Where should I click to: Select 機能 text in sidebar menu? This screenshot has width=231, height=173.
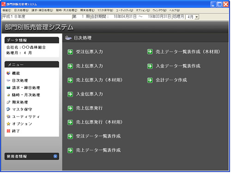tap(16, 73)
